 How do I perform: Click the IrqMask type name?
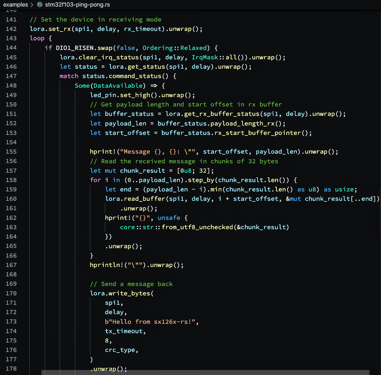pos(205,57)
